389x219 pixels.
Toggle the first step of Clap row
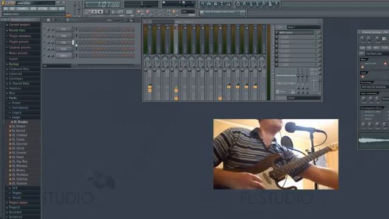point(81,36)
